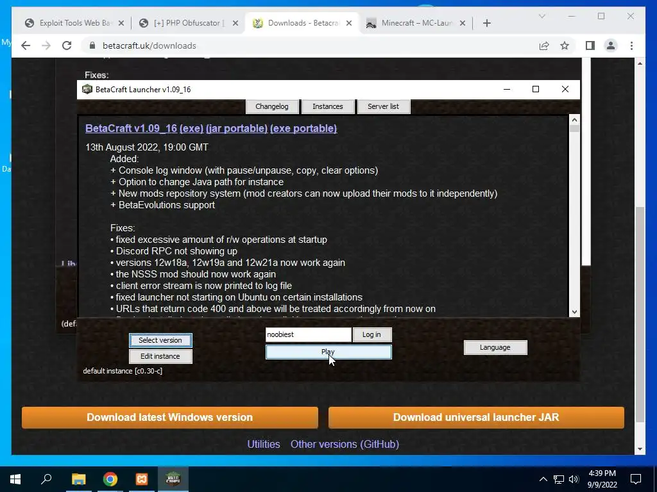Open the Chrome profile avatar
The width and height of the screenshot is (657, 492).
[611, 45]
